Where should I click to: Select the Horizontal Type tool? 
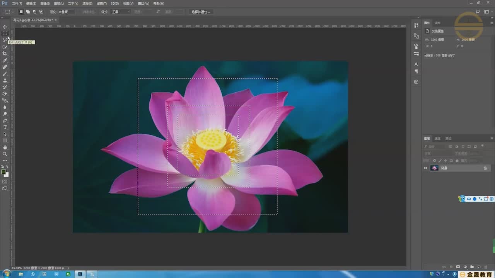click(x=5, y=127)
